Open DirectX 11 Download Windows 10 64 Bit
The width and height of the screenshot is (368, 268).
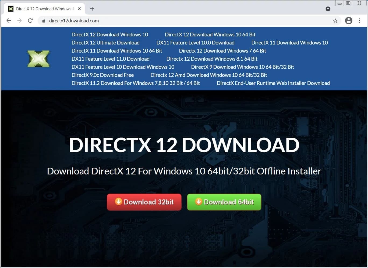point(117,51)
